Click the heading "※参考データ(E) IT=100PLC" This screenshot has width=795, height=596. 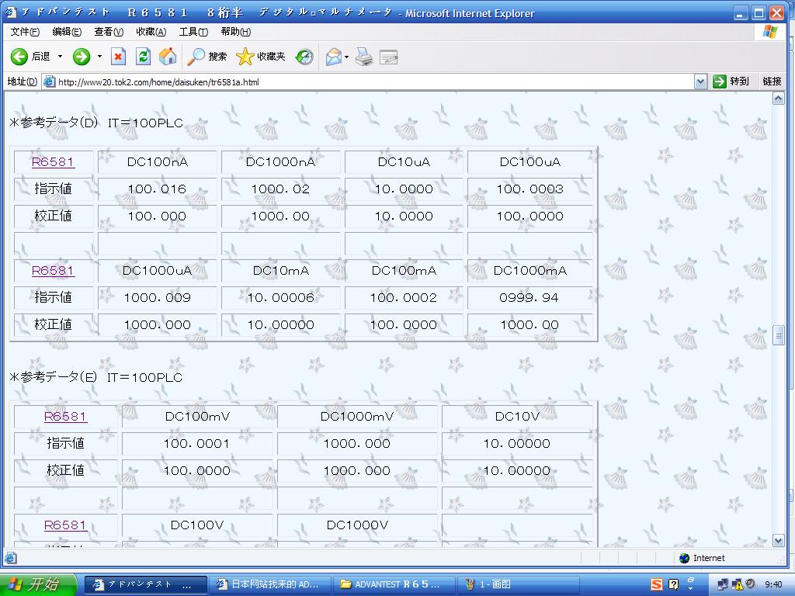point(95,377)
